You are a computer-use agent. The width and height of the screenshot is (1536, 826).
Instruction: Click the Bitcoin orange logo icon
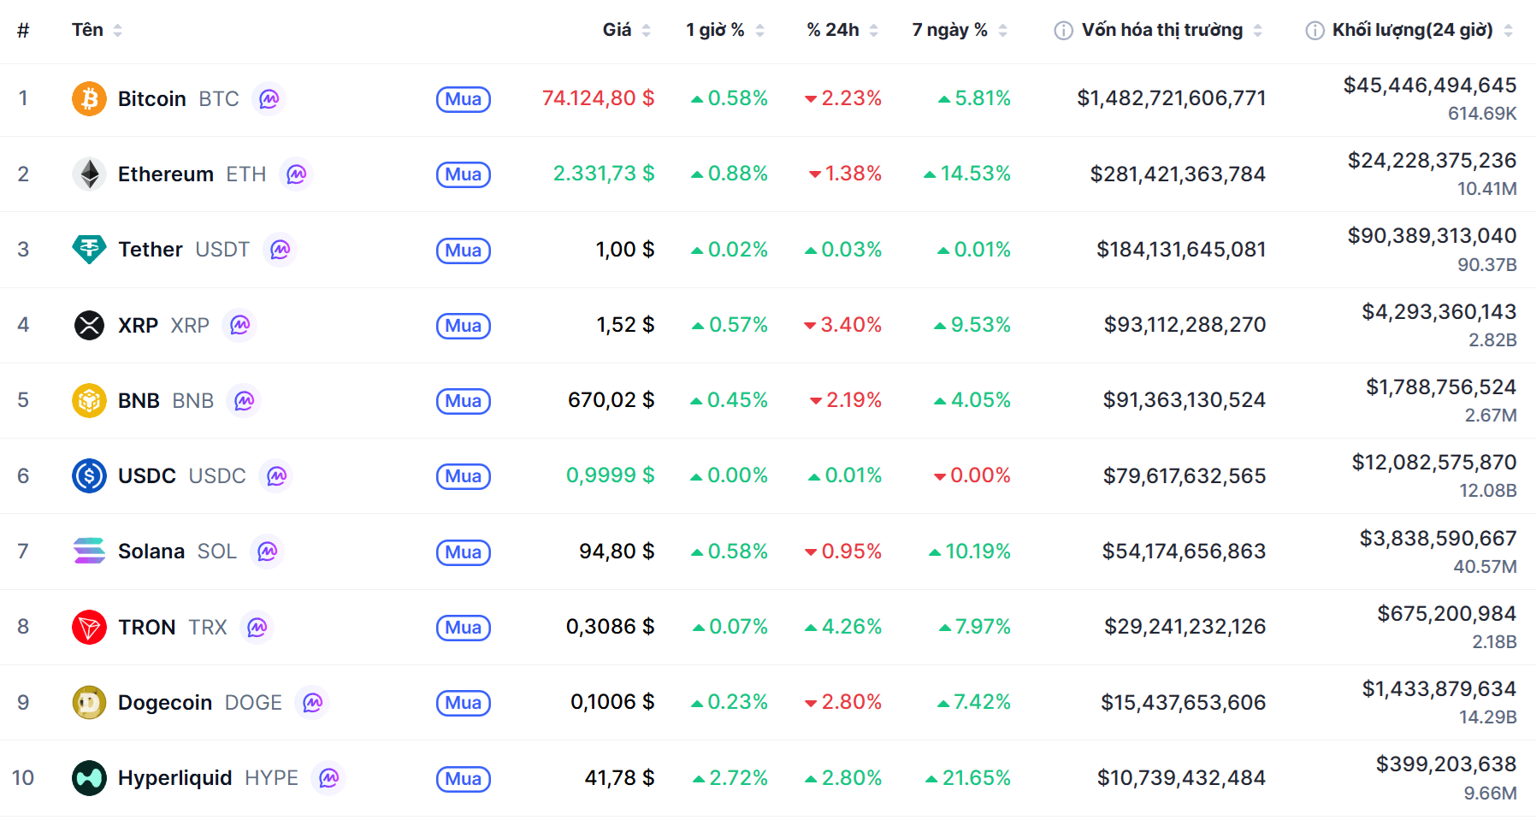(x=89, y=99)
